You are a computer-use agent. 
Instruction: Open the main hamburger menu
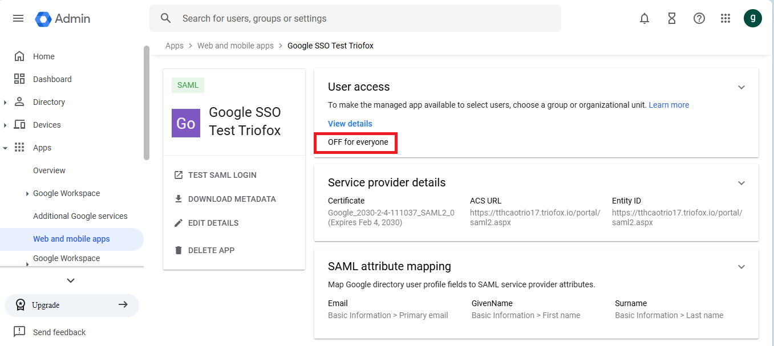point(18,18)
